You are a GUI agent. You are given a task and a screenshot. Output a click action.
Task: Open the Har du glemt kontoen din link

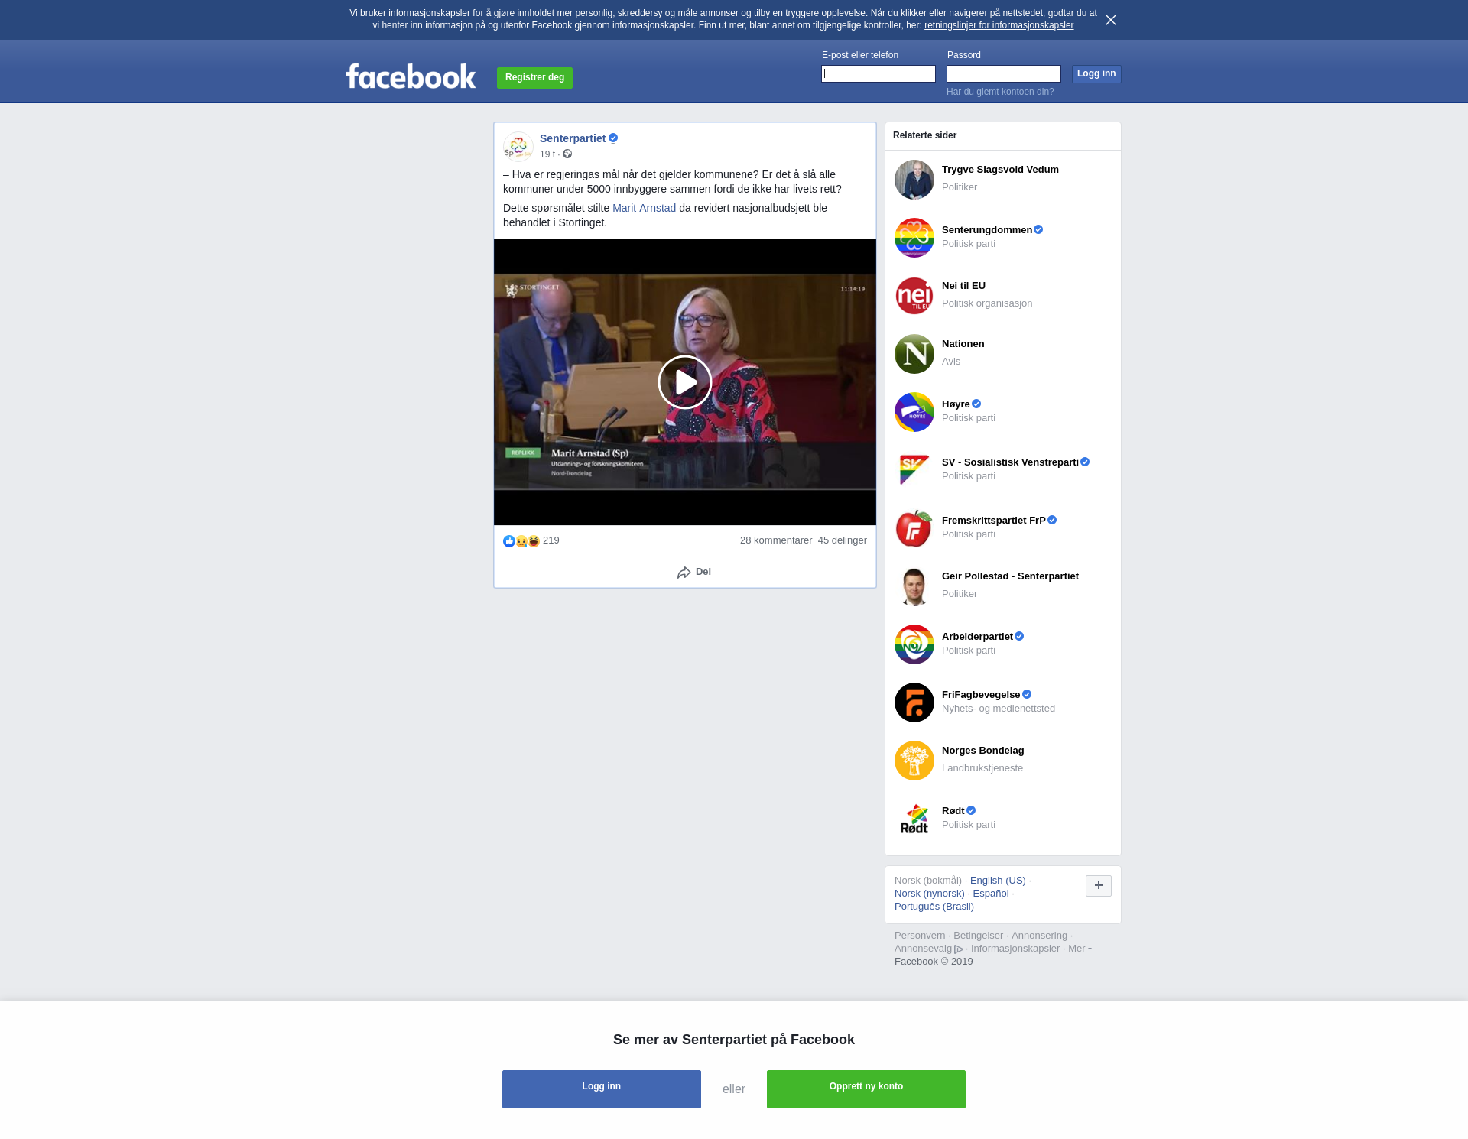1000,92
